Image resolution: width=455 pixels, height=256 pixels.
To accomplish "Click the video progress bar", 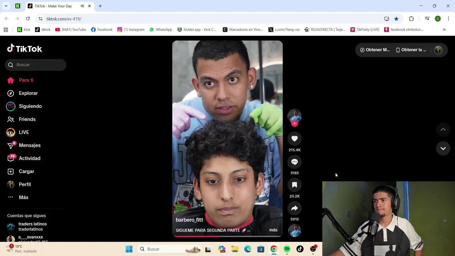I will 227,236.
